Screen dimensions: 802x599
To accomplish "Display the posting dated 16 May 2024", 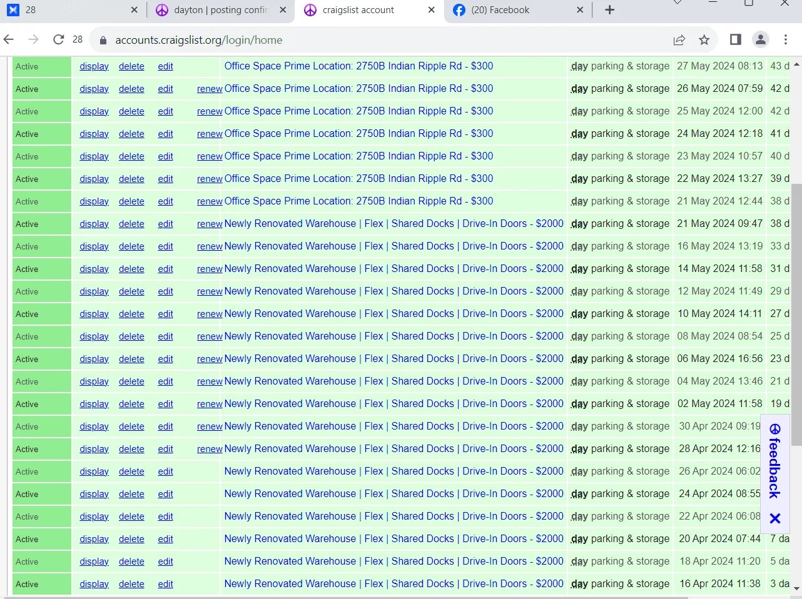I will pos(94,246).
